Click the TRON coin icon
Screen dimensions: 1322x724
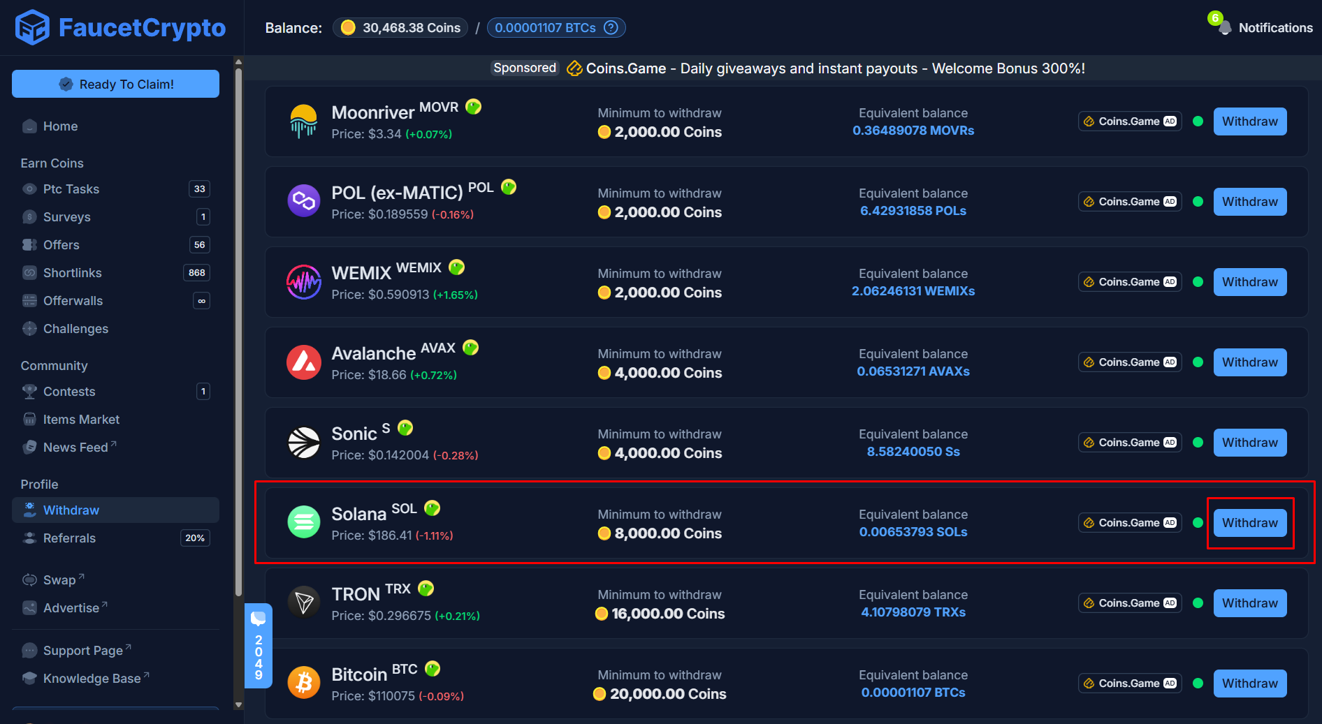pos(304,603)
